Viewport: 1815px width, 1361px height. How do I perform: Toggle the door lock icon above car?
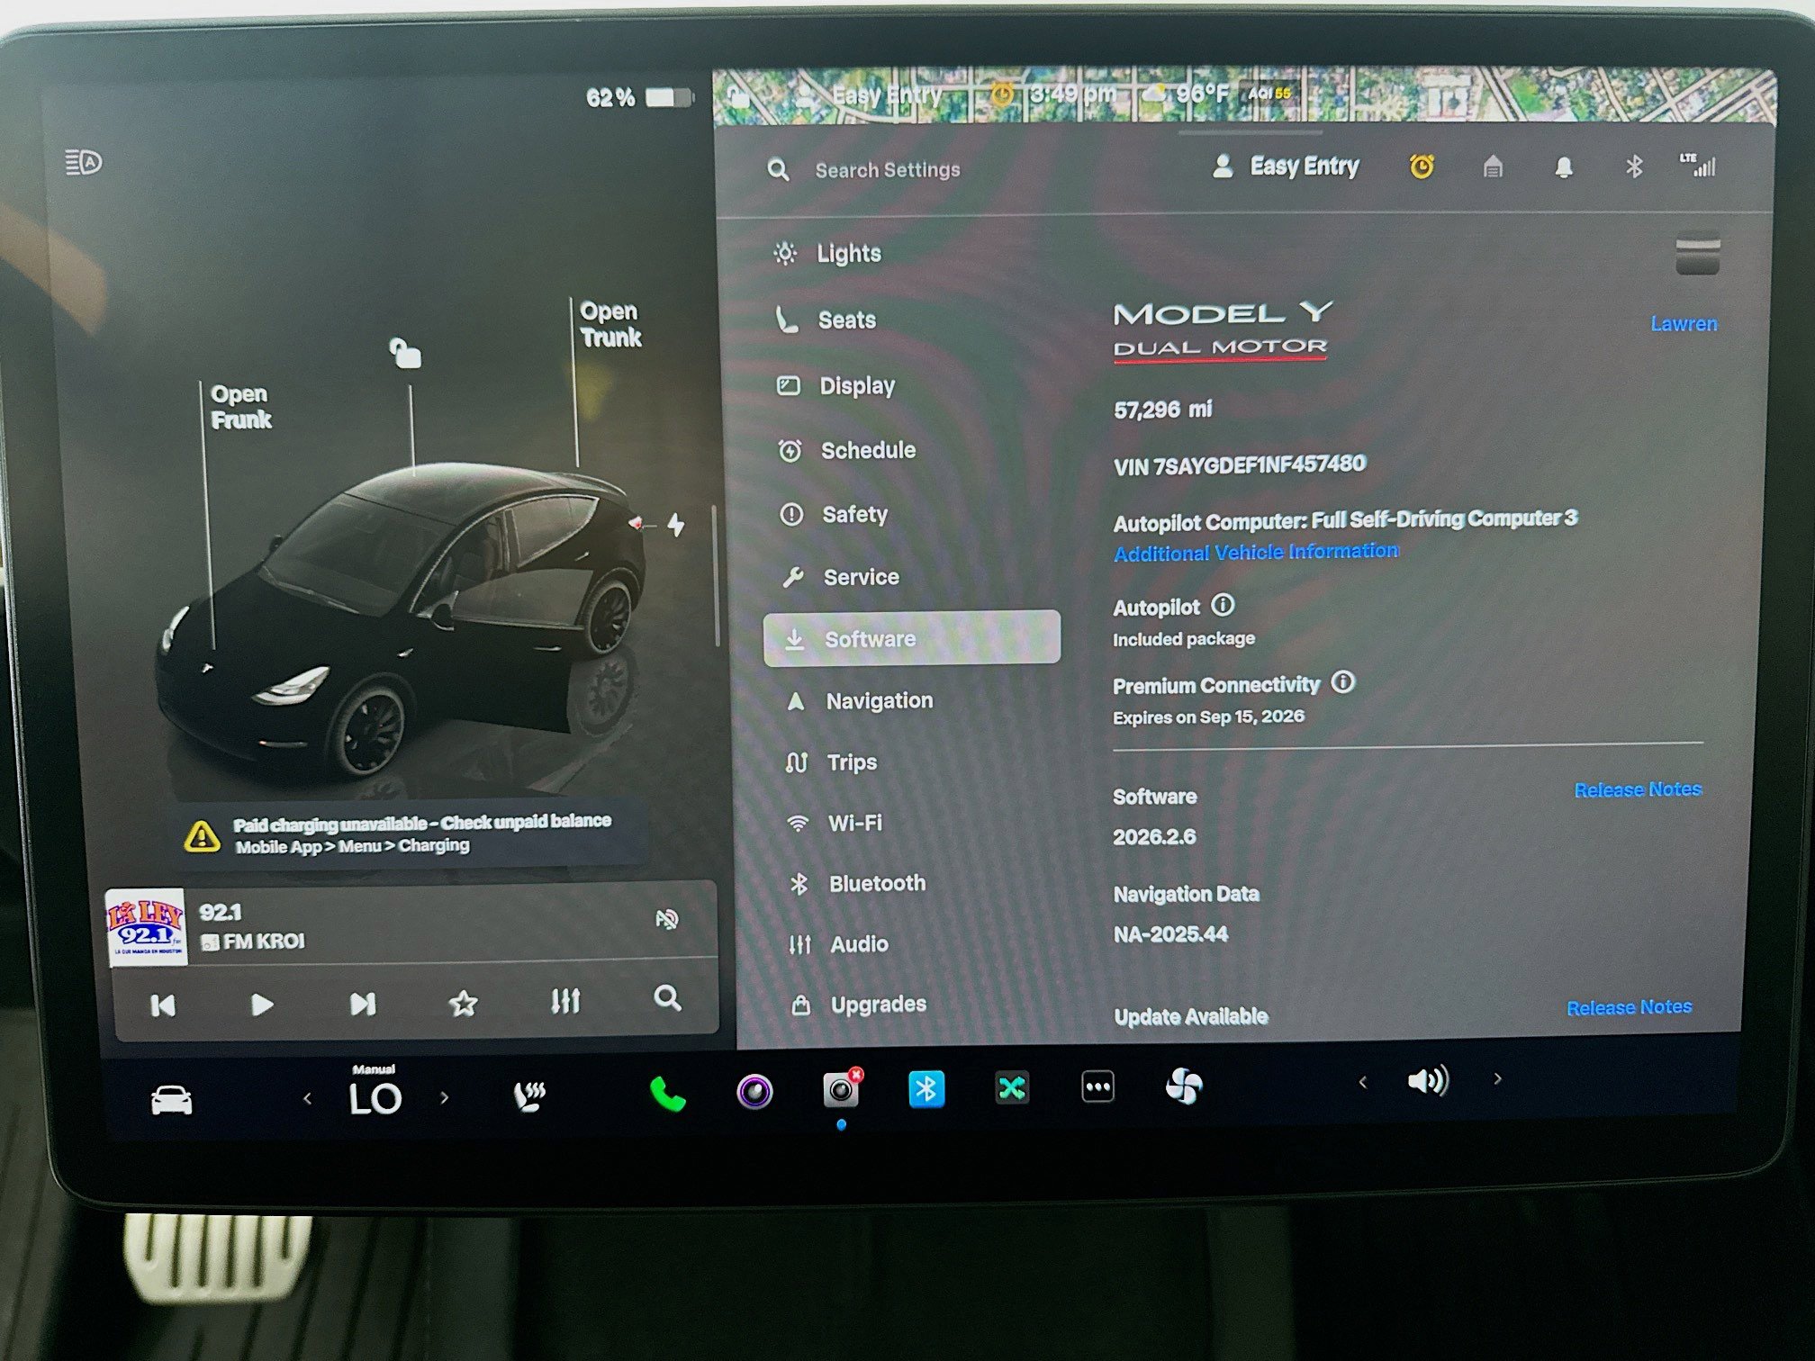(x=405, y=352)
